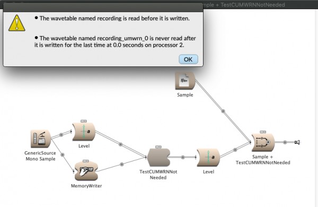Click OK in the warning dialog

[188, 59]
